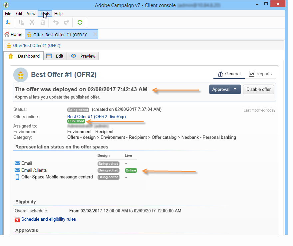Click the green Published badge
293x246 pixels.
coord(76,121)
